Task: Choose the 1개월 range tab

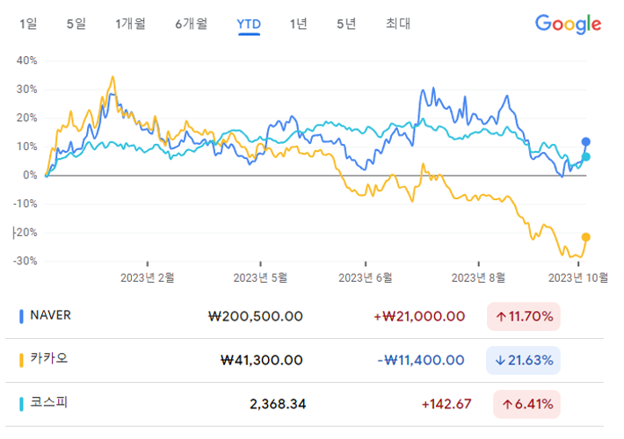Action: 132,24
